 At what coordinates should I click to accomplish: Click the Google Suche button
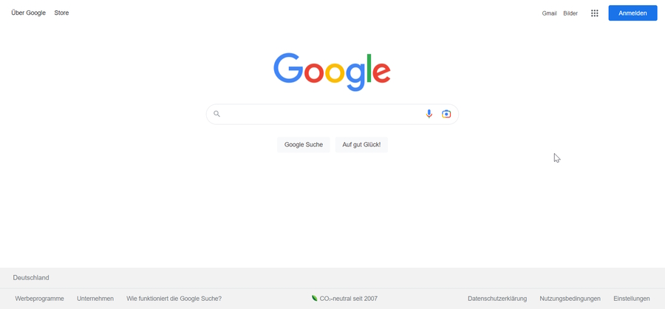tap(303, 145)
